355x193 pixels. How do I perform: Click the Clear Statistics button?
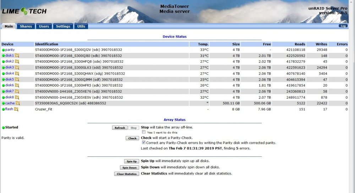(x=127, y=174)
